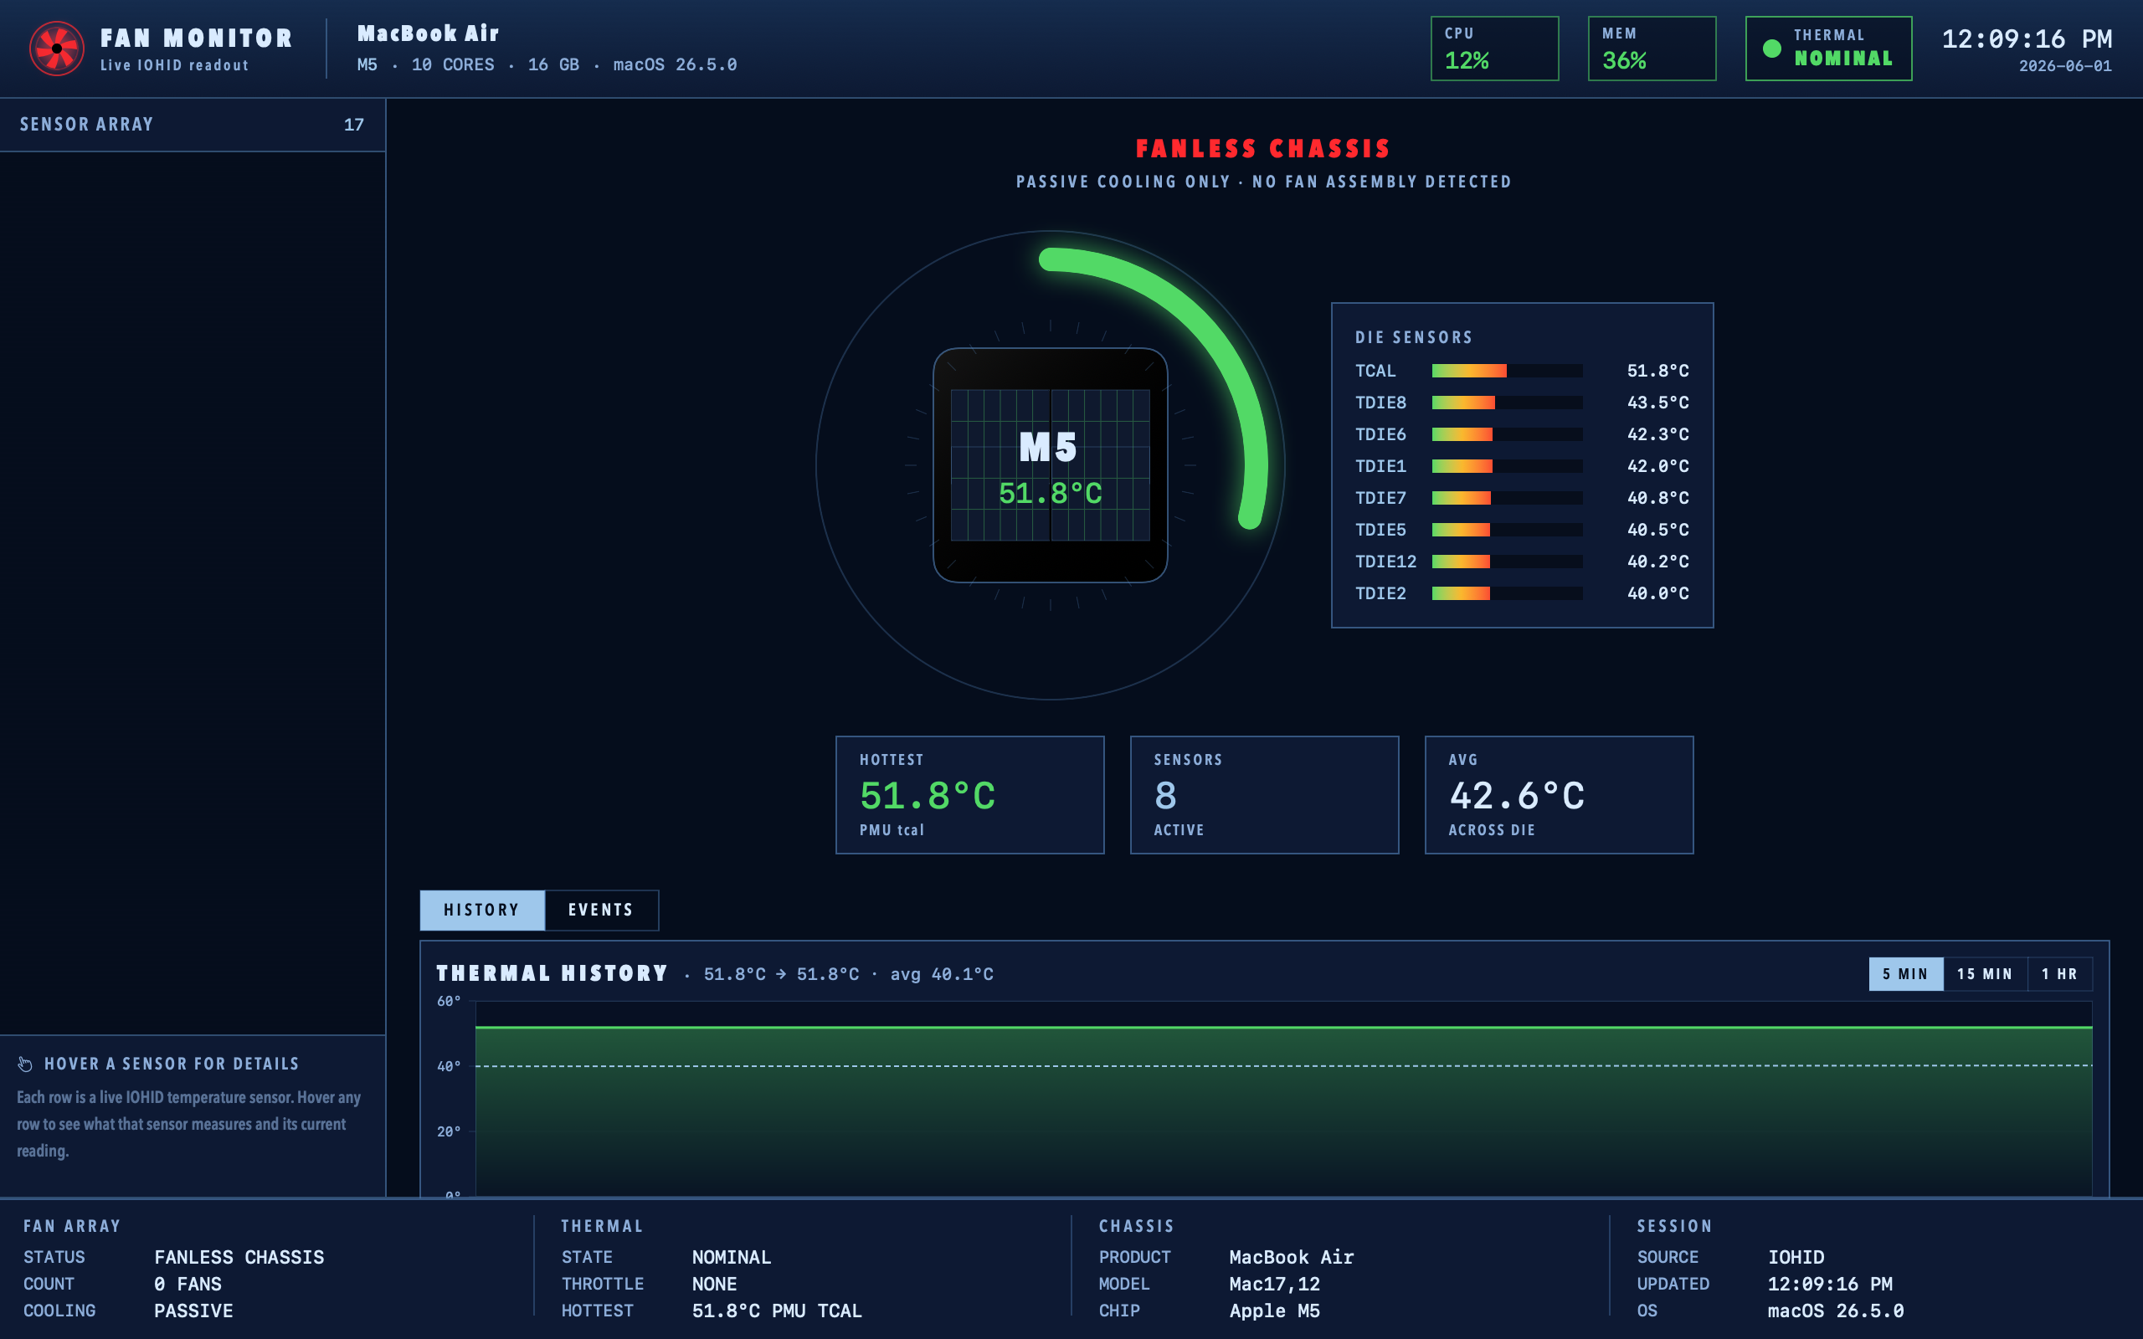The width and height of the screenshot is (2143, 1339).
Task: Click the TDIE7 sensor label
Action: 1380,498
